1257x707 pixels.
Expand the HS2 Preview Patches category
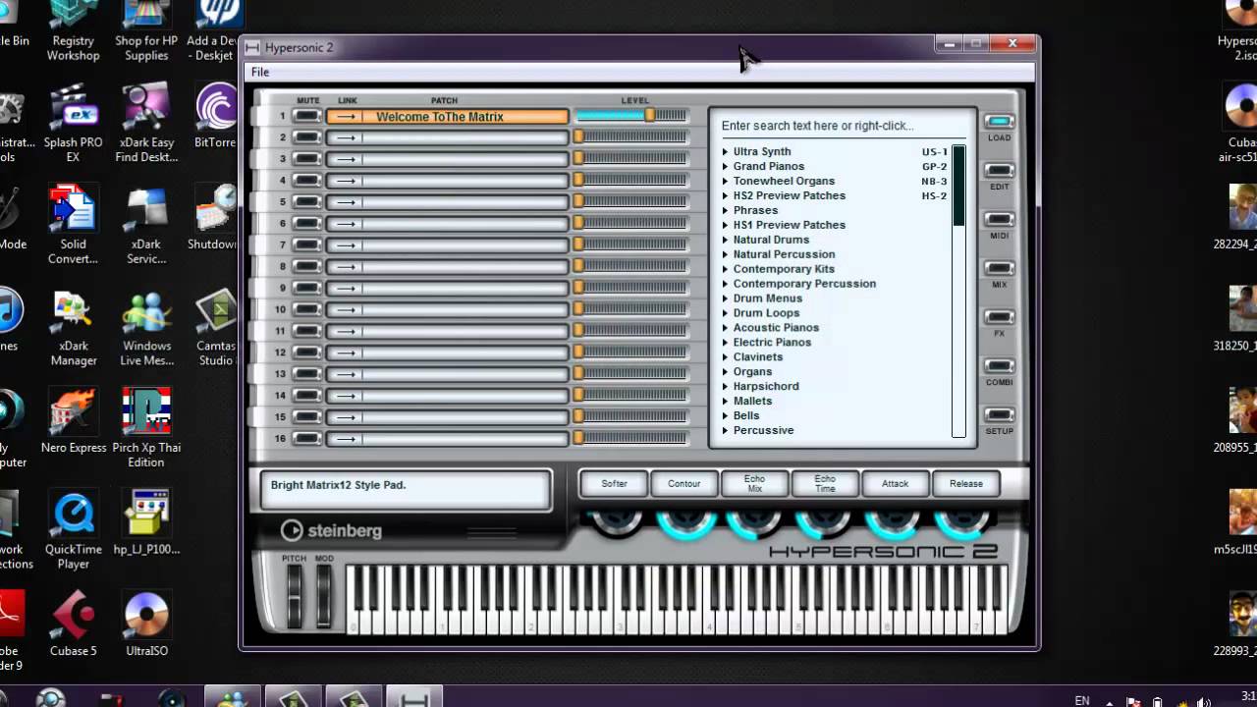tap(726, 195)
